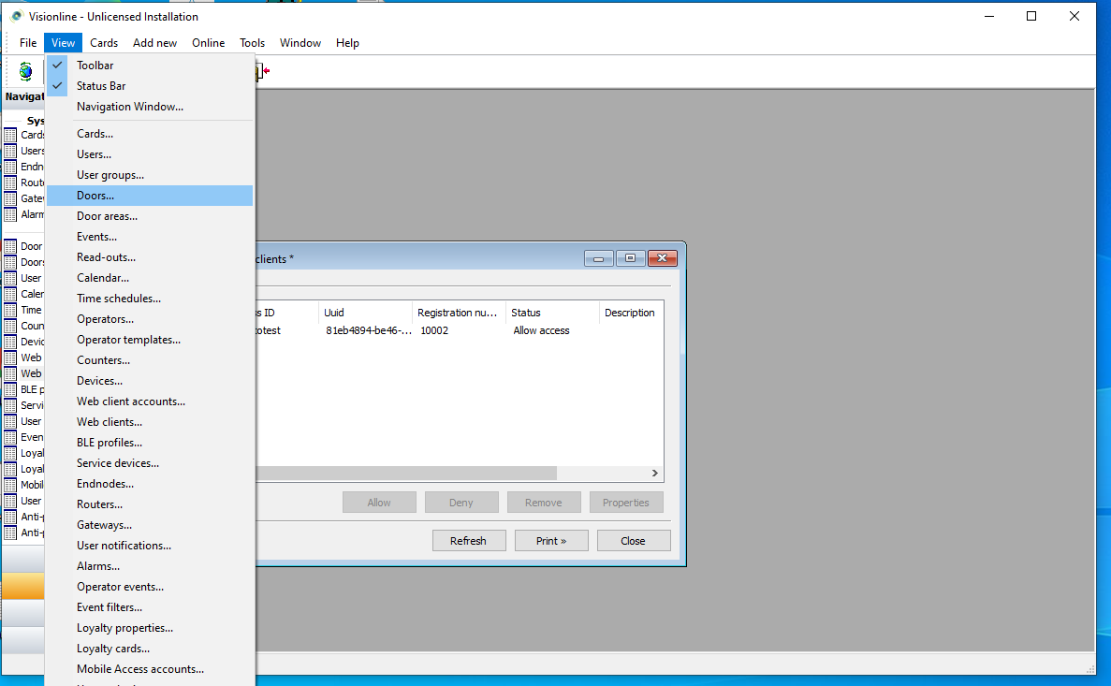
Task: Click the grid icon beside Cards in navigation
Action: (x=11, y=135)
